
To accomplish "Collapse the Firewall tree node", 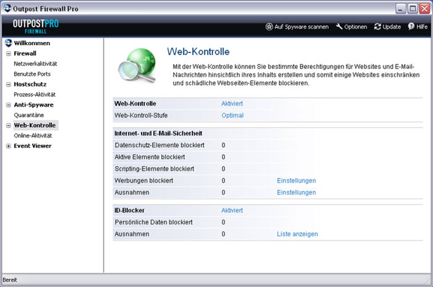I will click(8, 53).
